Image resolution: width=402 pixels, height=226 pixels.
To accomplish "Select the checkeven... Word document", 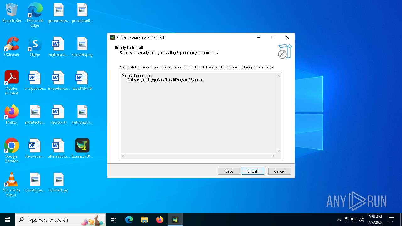I will (x=35, y=149).
